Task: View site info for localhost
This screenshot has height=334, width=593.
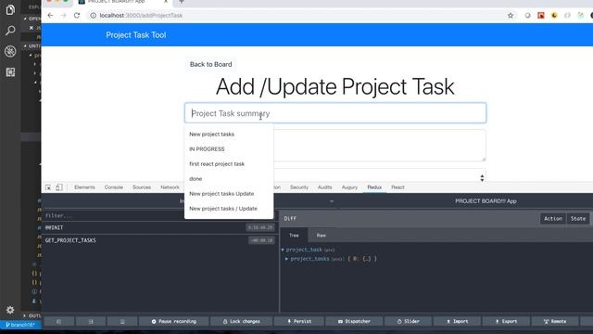Action: 93,16
